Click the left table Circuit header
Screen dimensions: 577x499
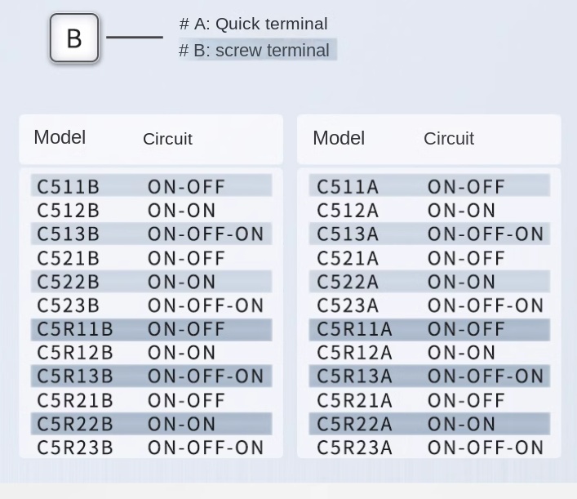click(x=167, y=139)
